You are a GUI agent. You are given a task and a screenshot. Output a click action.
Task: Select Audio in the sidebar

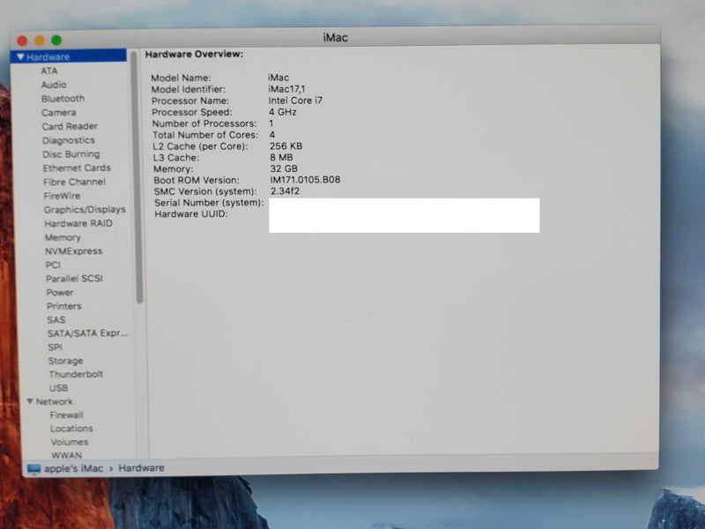(54, 85)
